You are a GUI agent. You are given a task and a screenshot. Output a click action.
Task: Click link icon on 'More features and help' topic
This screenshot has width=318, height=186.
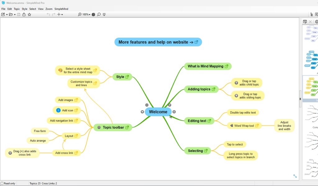coord(196,42)
